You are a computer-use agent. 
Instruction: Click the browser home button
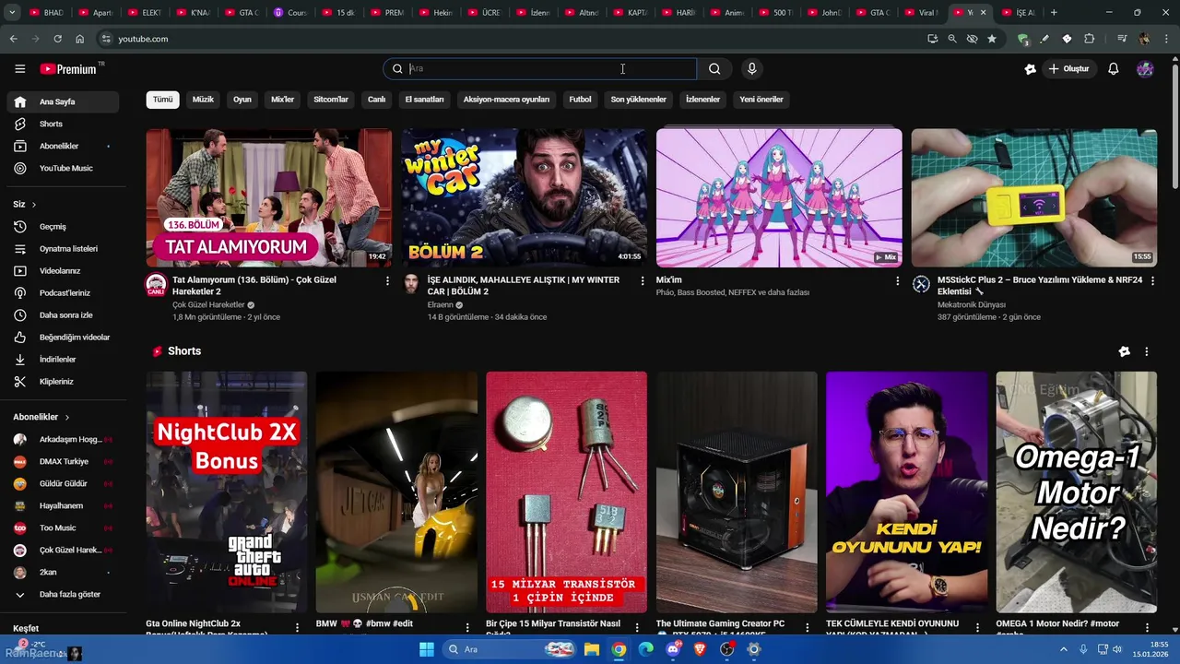[x=80, y=39]
